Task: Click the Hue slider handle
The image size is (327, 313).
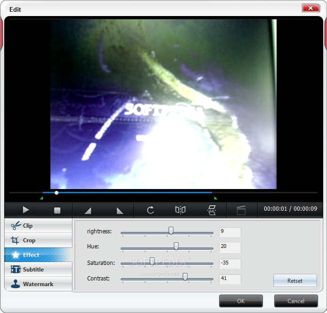Action: coord(176,246)
